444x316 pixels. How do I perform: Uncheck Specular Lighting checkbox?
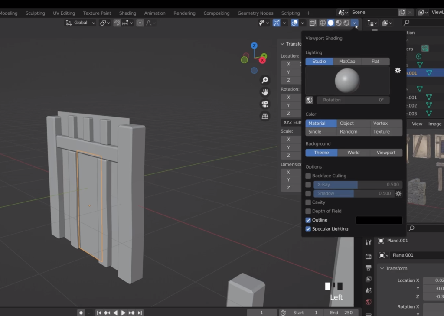point(308,229)
